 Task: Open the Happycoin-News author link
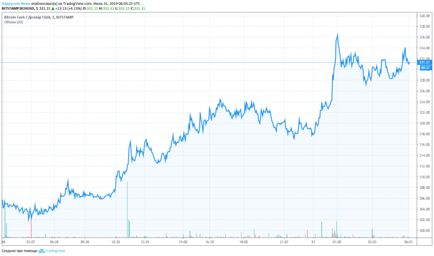(x=16, y=3)
